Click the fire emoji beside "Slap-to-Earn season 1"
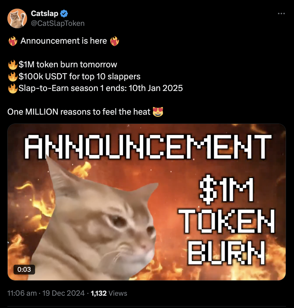294x308 pixels. click(x=13, y=88)
